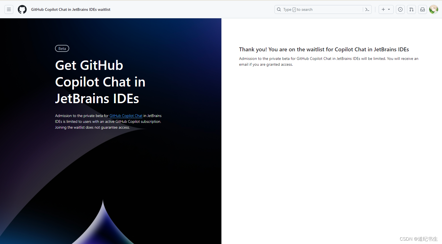This screenshot has width=442, height=244.
Task: Click the 'Thank you! You are on the waitlist' heading
Action: (x=324, y=49)
